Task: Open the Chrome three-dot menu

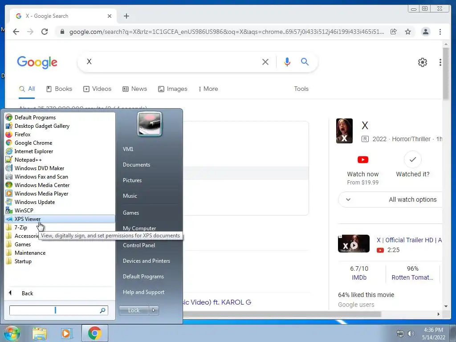Action: pyautogui.click(x=440, y=32)
